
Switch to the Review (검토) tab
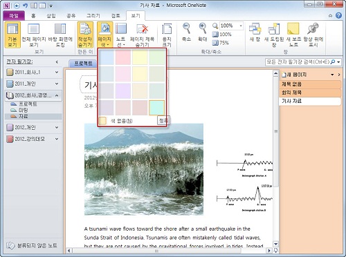click(116, 16)
